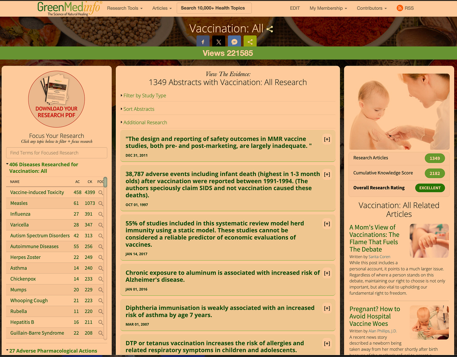The image size is (457, 357).
Task: Click the green ShareThis icon
Action: [x=250, y=41]
